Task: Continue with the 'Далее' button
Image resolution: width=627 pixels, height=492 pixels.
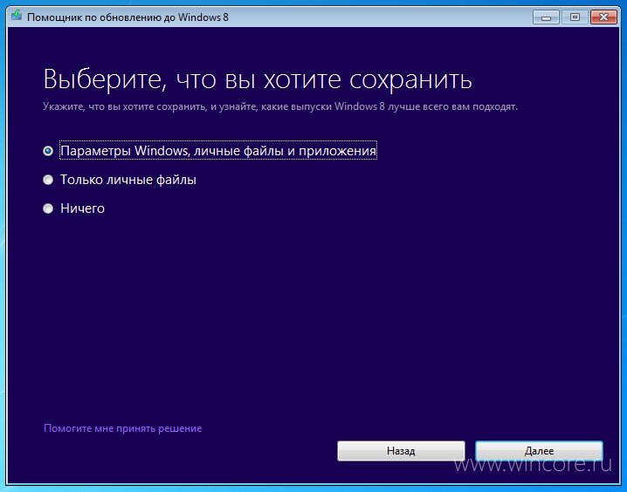Action: (539, 451)
